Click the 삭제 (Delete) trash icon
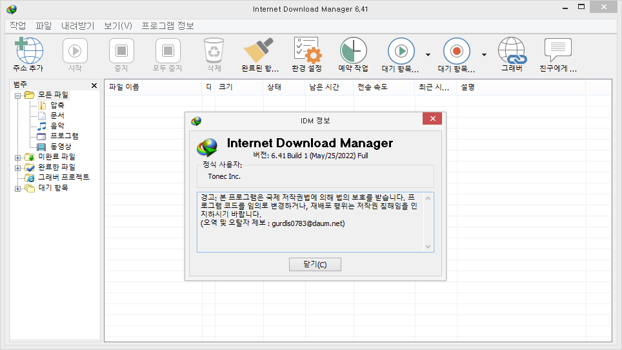622x350 pixels. pos(214,50)
